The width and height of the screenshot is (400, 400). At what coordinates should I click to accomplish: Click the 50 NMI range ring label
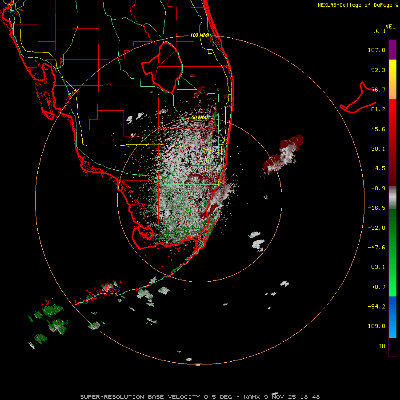coord(200,117)
